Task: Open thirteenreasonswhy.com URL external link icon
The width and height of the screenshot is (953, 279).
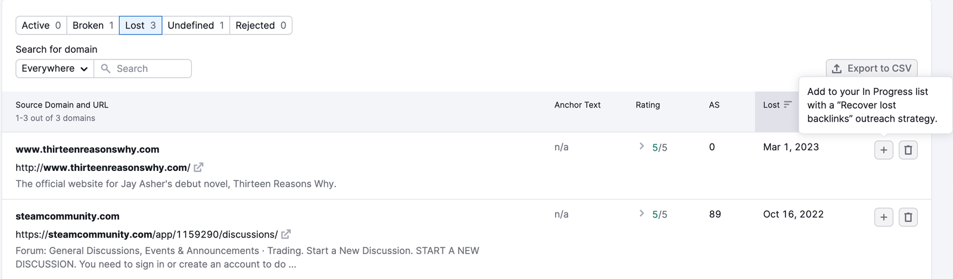Action: point(198,167)
